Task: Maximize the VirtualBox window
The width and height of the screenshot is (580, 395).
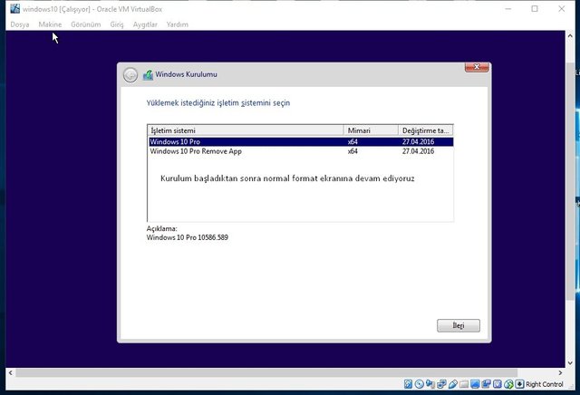Action: click(535, 9)
